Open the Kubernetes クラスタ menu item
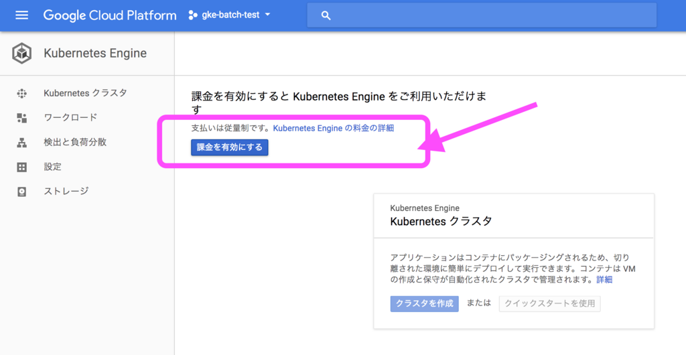The image size is (686, 355). point(85,93)
